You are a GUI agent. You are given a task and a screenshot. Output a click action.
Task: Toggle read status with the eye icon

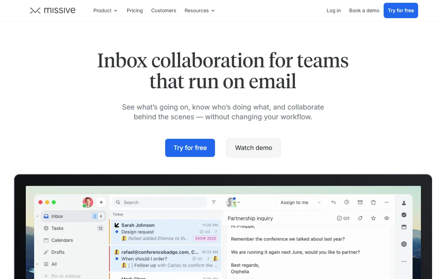tap(386, 218)
